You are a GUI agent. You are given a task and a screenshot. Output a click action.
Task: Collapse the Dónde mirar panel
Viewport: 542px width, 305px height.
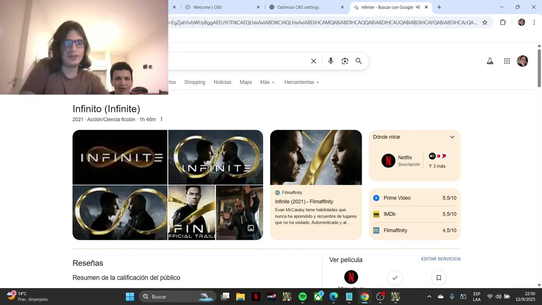pos(452,137)
